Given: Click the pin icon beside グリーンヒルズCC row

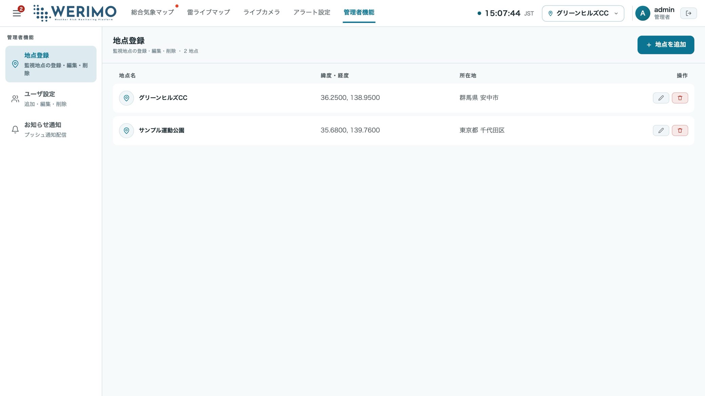Looking at the screenshot, I should pos(126,98).
